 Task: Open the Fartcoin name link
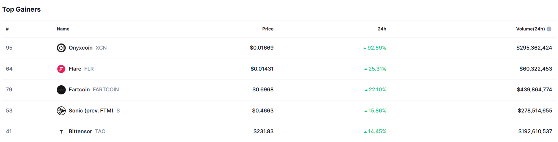pos(79,90)
